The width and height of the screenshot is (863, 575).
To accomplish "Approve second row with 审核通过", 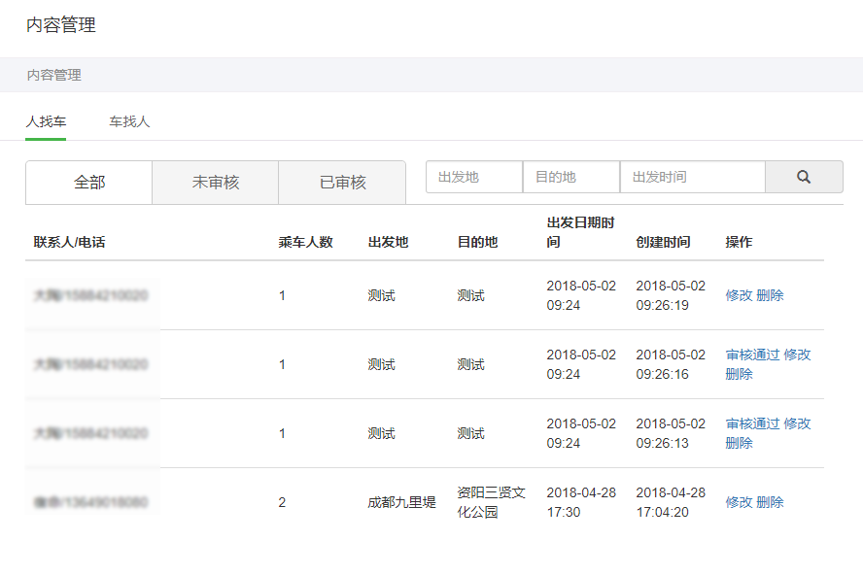I will point(752,355).
